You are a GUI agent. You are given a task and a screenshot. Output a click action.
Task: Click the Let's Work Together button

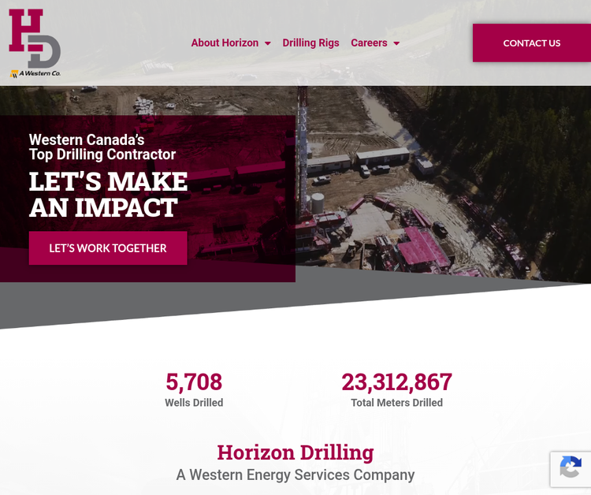108,248
